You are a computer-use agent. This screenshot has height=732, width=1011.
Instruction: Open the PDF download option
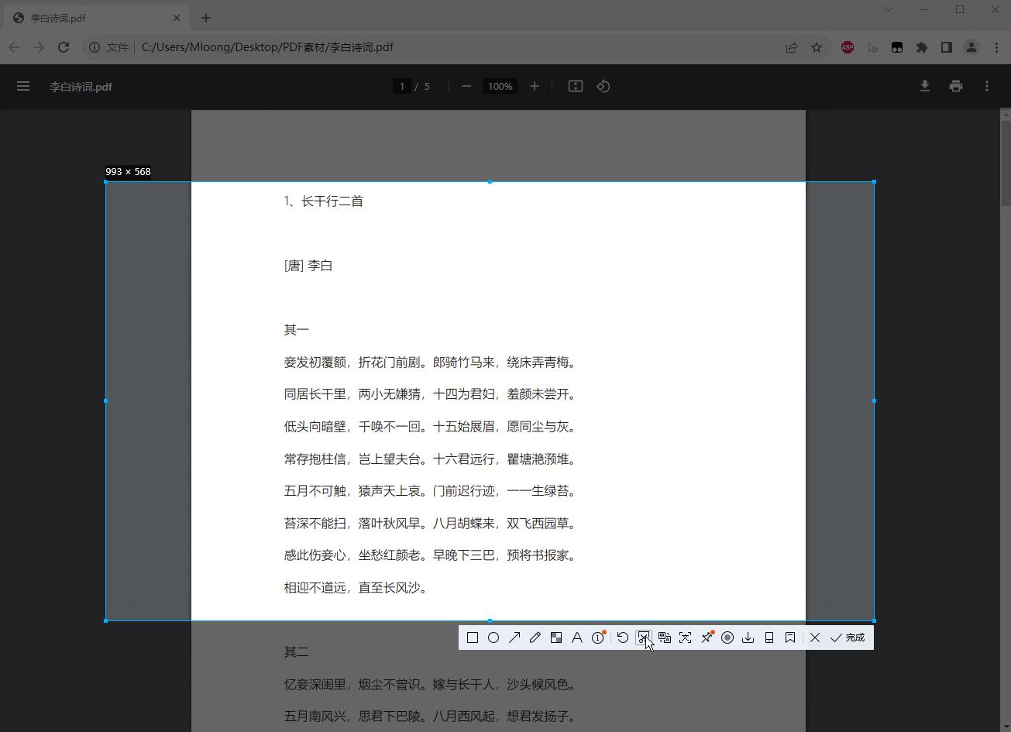click(x=924, y=86)
